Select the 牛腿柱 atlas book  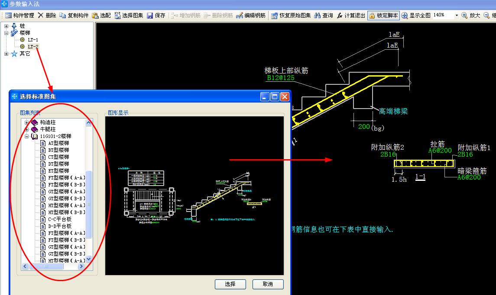48,129
